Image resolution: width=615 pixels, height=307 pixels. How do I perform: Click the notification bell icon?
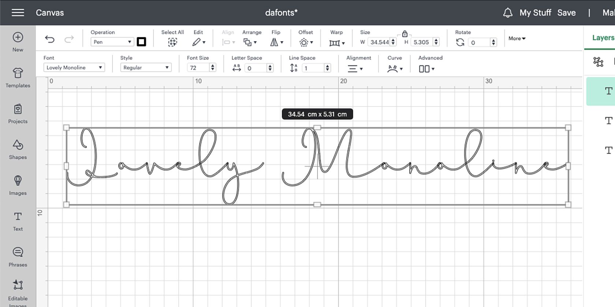507,13
